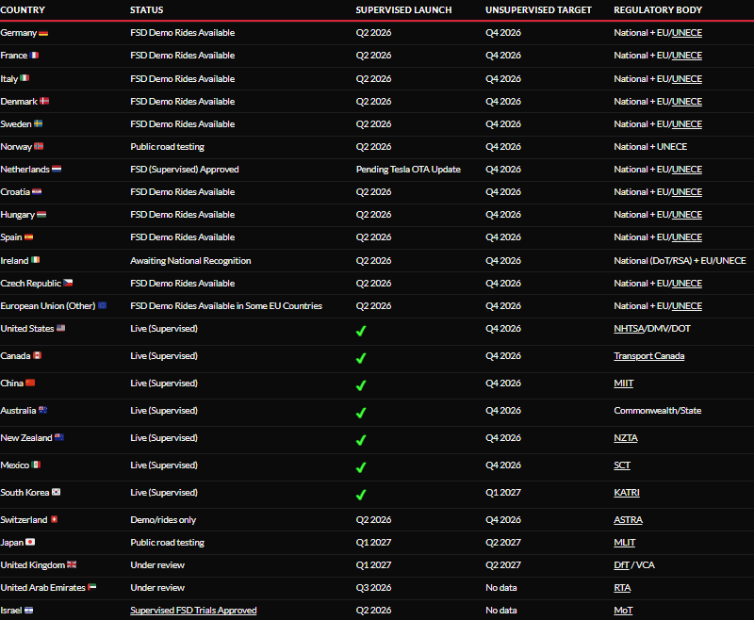Viewport: 754px width, 620px height.
Task: Click the green checkmark in China row
Action: click(361, 385)
